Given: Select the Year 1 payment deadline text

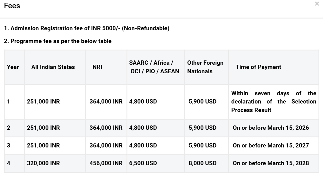Looking at the screenshot, I should tap(274, 102).
